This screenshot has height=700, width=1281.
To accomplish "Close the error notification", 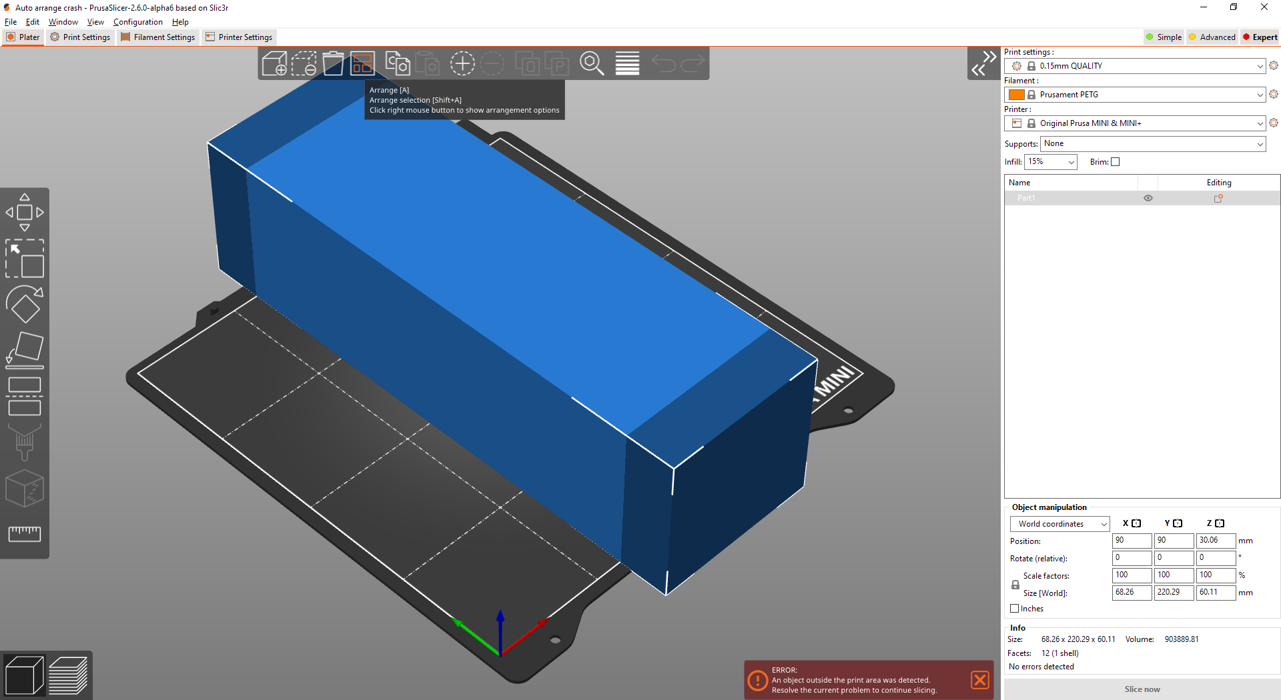I will [x=980, y=680].
